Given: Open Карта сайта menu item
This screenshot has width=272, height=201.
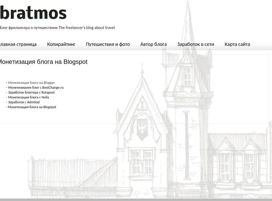Looking at the screenshot, I should (237, 44).
